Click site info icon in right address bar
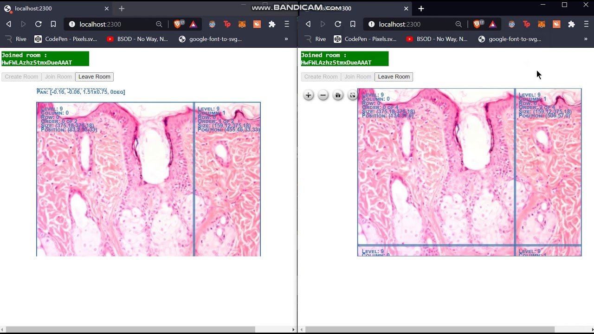The image size is (594, 334). pyautogui.click(x=371, y=24)
